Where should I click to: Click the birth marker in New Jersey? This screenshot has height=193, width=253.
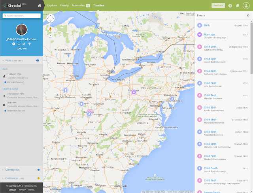pyautogui.click(x=172, y=99)
